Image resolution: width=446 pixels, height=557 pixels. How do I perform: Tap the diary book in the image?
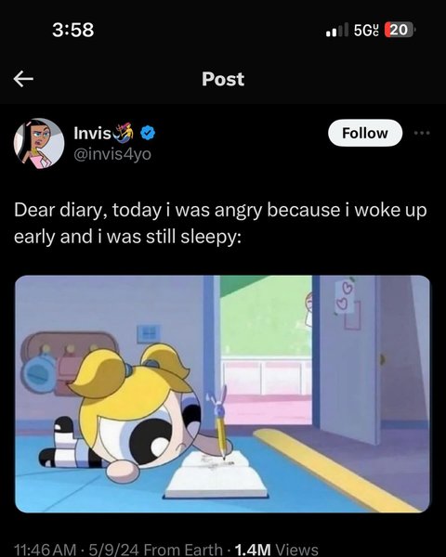point(216,475)
